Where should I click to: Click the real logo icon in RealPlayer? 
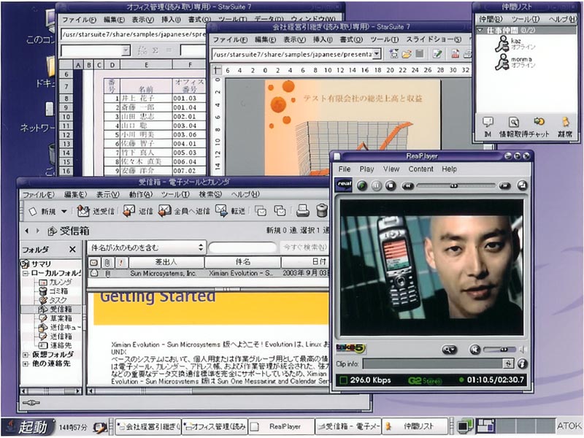[344, 185]
